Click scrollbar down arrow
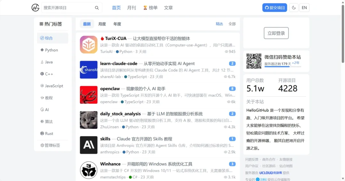The image size is (345, 181). pyautogui.click(x=342, y=179)
